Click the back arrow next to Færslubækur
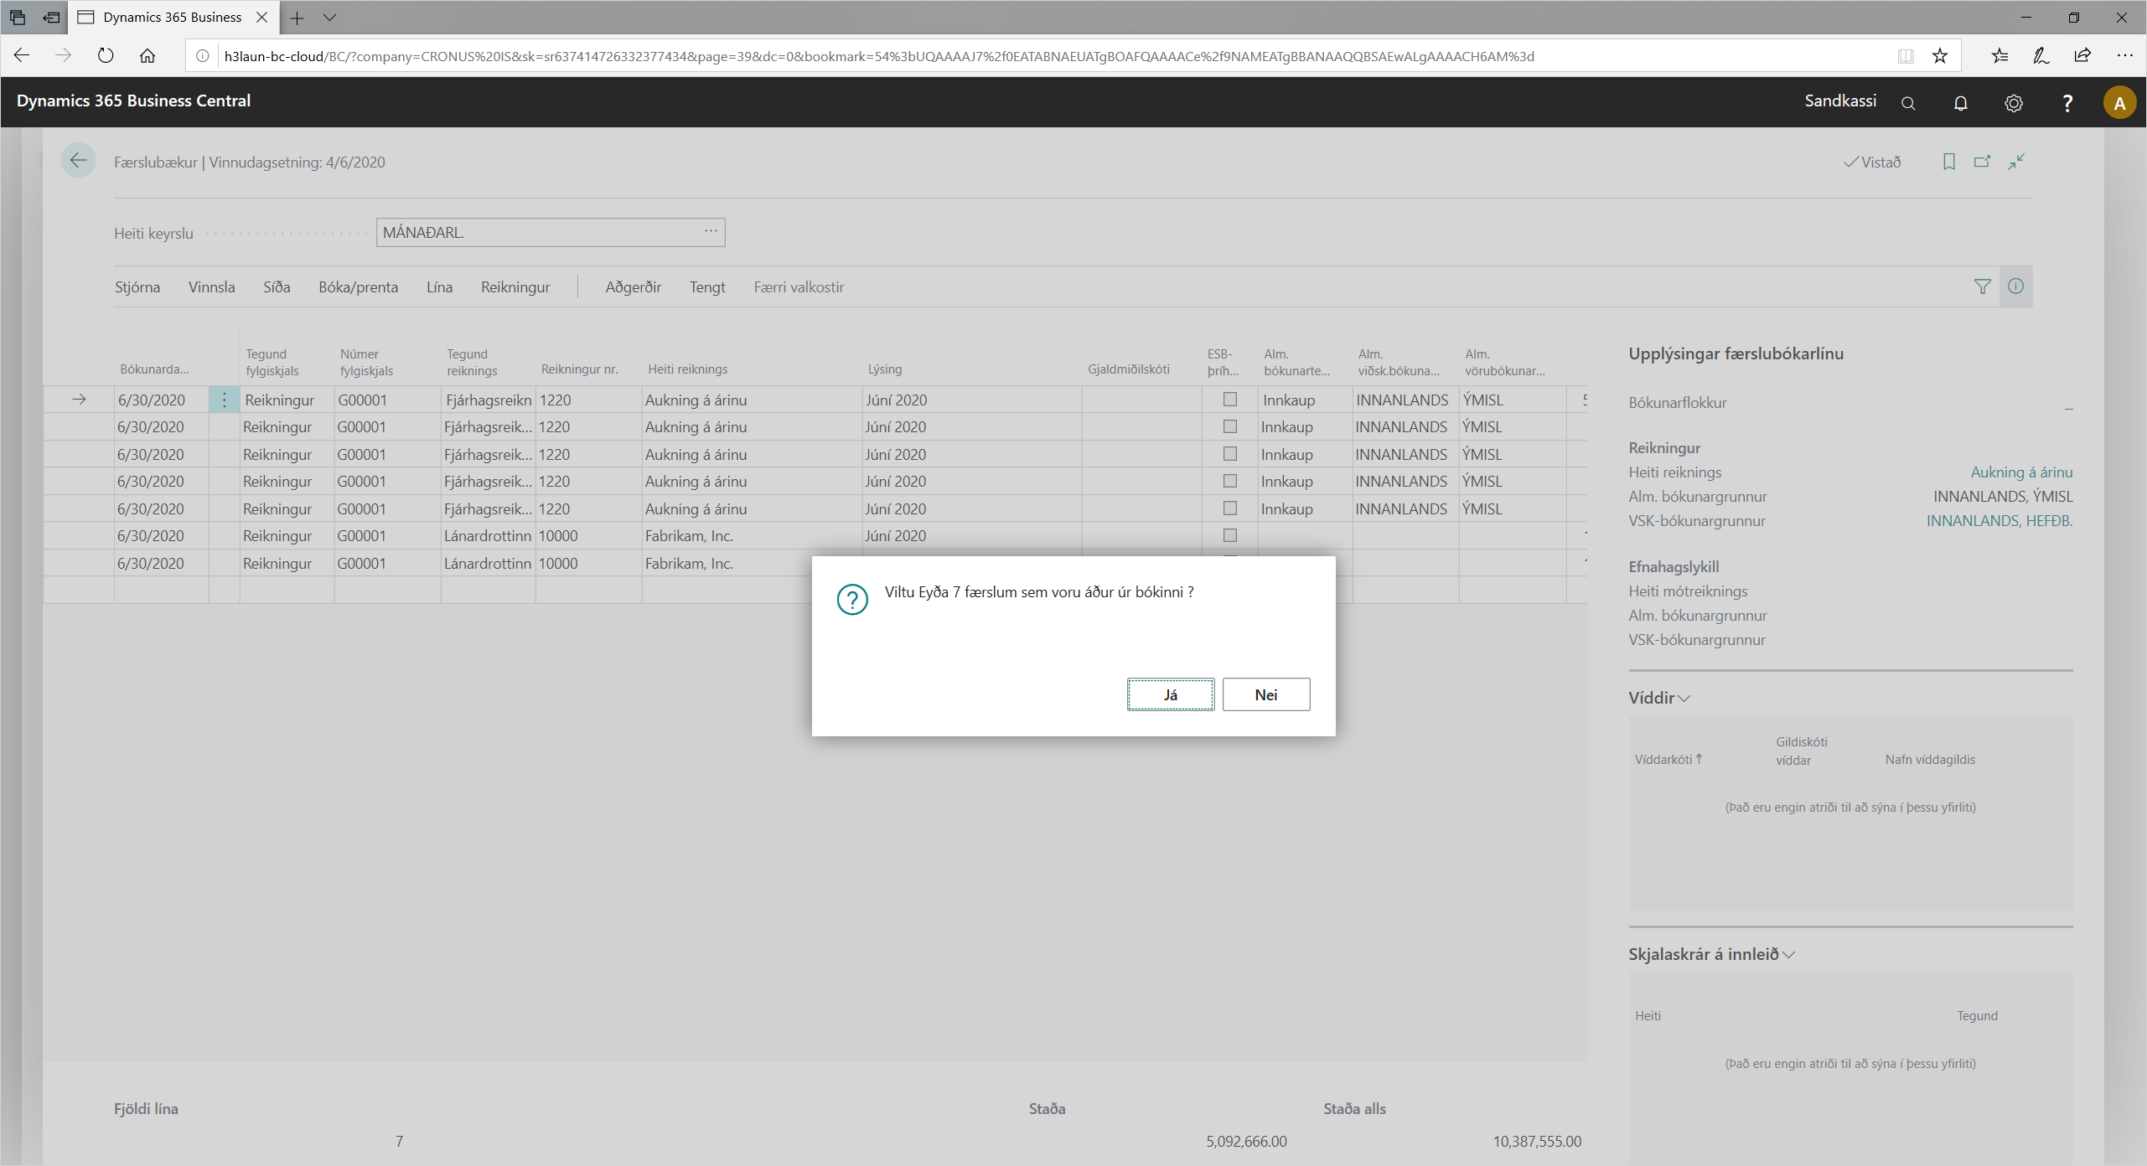Image resolution: width=2147 pixels, height=1166 pixels. point(79,161)
